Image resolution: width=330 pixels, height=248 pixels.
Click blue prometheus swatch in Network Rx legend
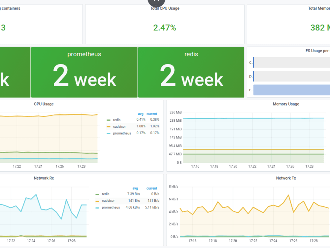point(97,208)
